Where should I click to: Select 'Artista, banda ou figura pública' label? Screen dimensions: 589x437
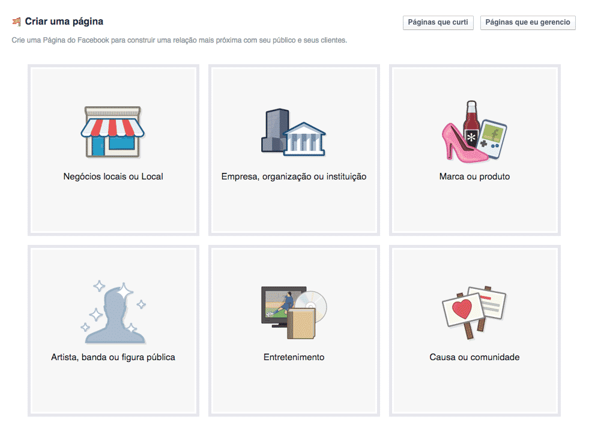113,357
